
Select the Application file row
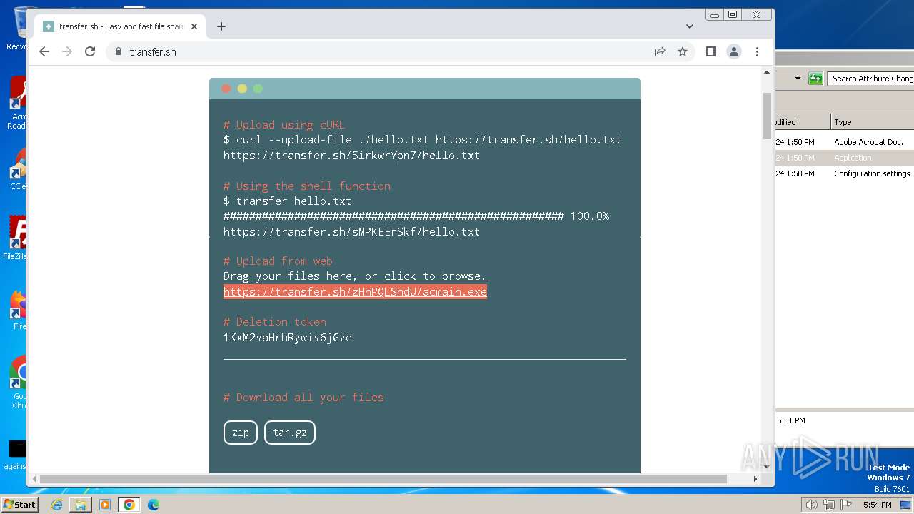(845, 158)
